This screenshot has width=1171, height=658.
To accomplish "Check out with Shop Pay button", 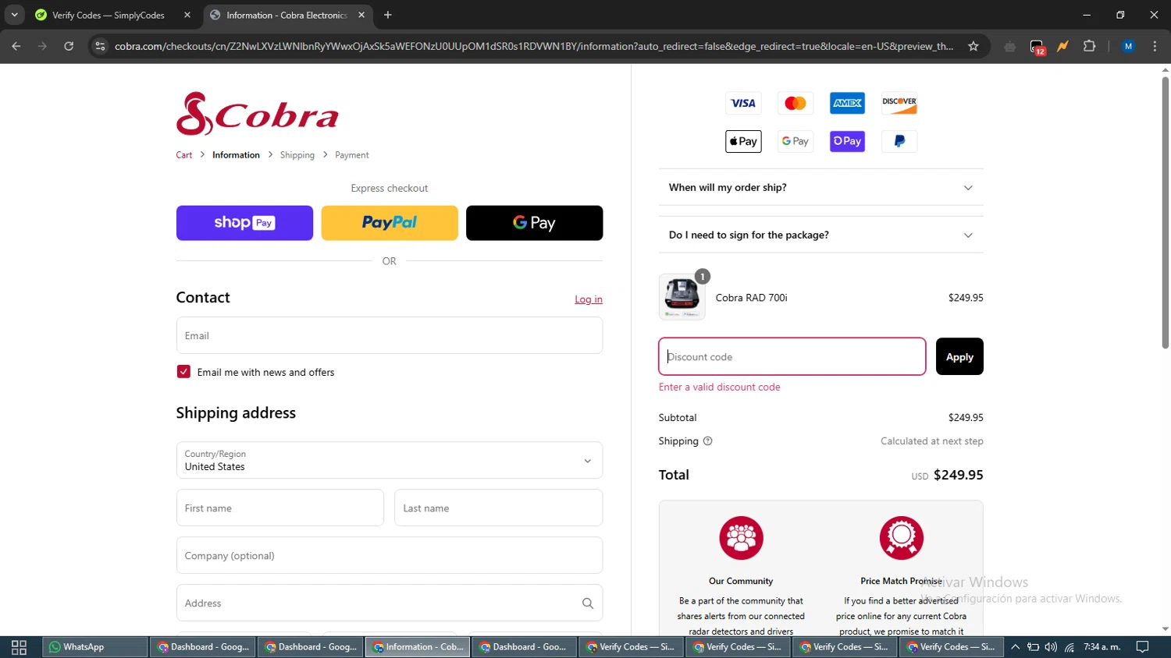I will click(244, 223).
